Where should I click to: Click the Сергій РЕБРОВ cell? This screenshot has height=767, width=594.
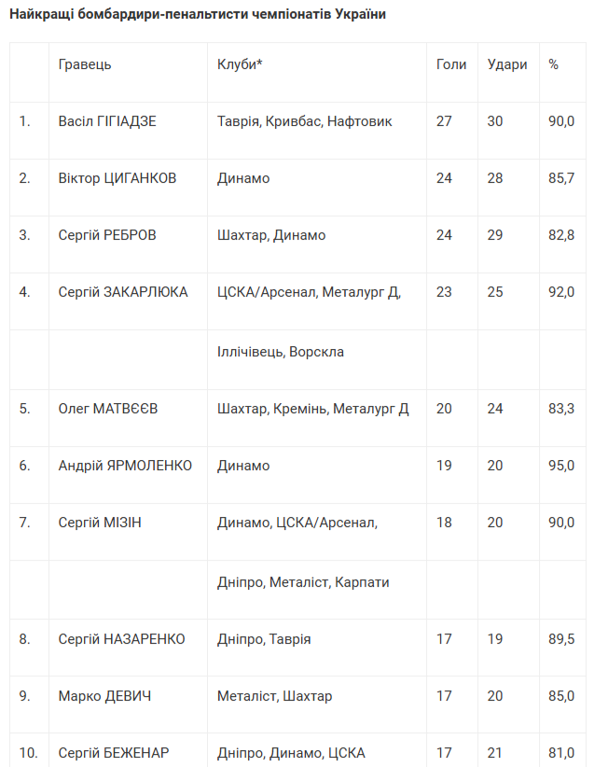[x=107, y=235]
